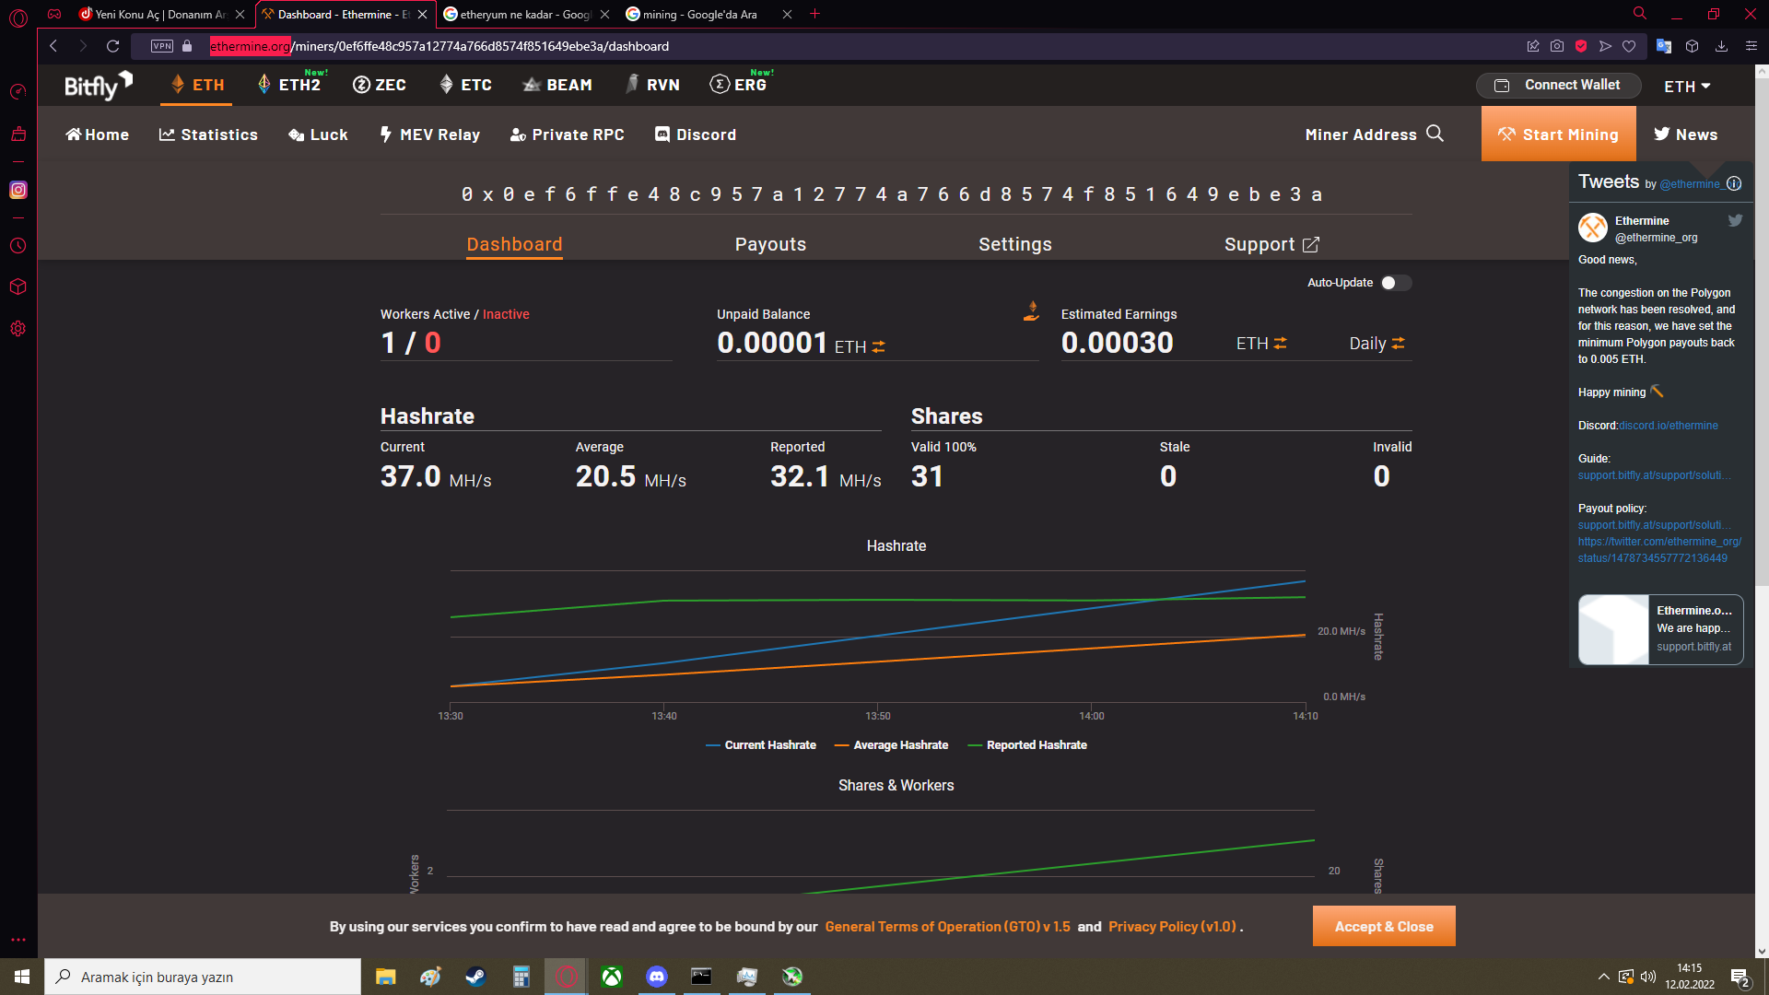Viewport: 1769px width, 995px height.
Task: Open General Terms of Operation link
Action: pyautogui.click(x=947, y=927)
